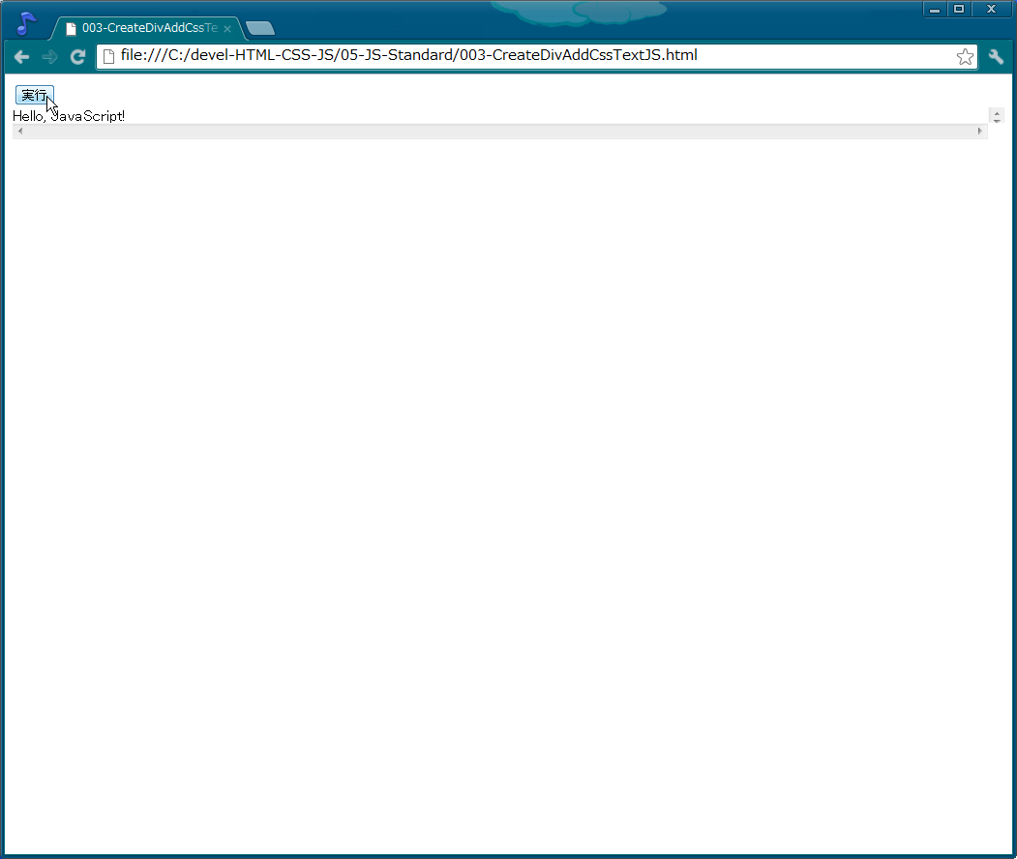Image resolution: width=1017 pixels, height=859 pixels.
Task: Open the wrench settings menu
Action: 997,57
